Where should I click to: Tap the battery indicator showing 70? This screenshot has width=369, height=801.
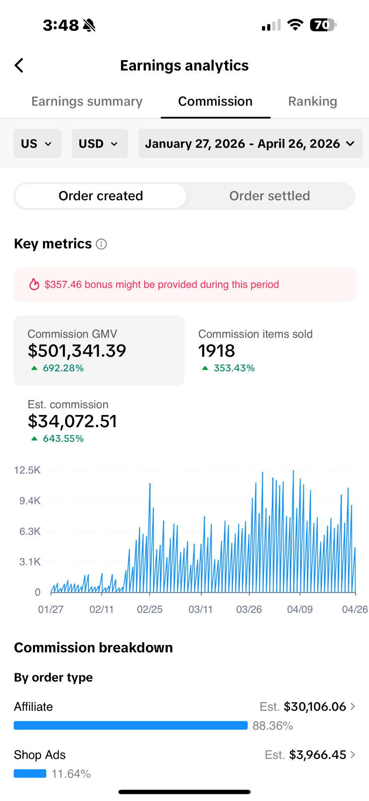point(323,25)
